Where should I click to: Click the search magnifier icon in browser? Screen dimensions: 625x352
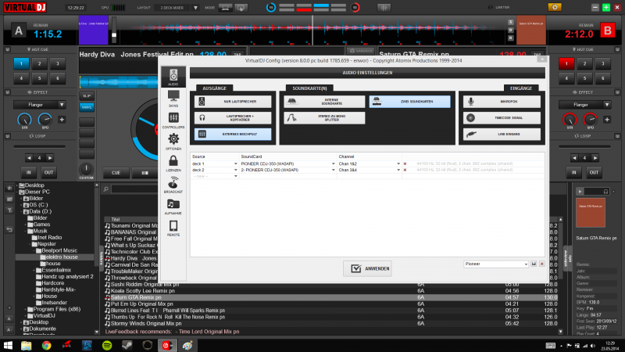pos(106,189)
